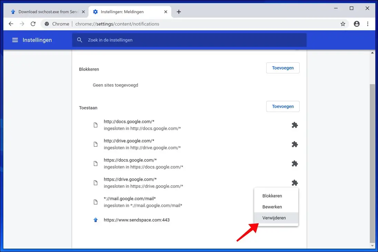The height and width of the screenshot is (252, 378).
Task: Focus the Zoek in de instellingen field
Action: (x=189, y=40)
